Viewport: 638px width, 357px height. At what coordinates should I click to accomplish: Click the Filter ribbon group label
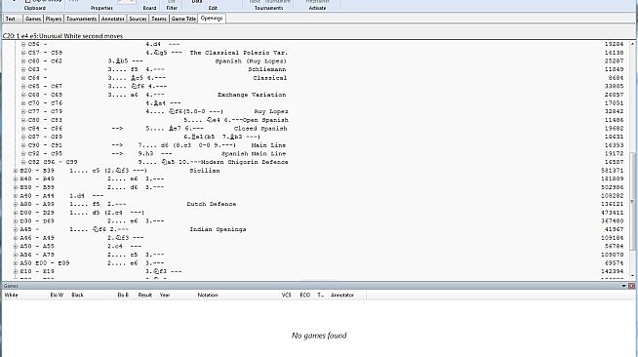172,8
